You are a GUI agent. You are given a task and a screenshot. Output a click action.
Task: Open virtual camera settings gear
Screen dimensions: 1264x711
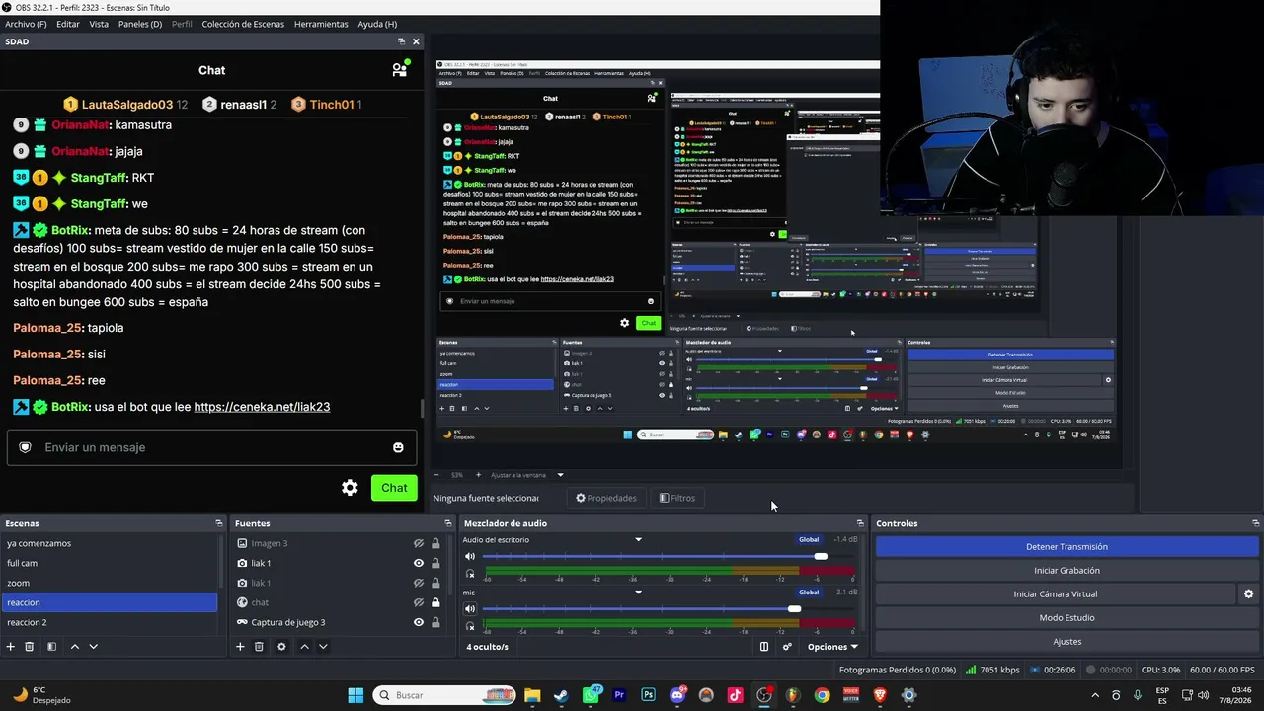coord(1248,594)
